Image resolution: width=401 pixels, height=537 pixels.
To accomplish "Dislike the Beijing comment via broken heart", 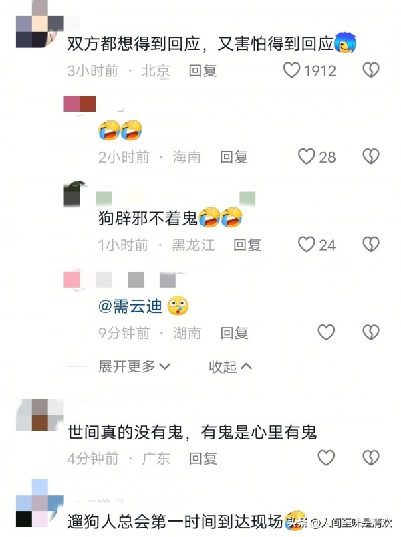I will pyautogui.click(x=371, y=70).
